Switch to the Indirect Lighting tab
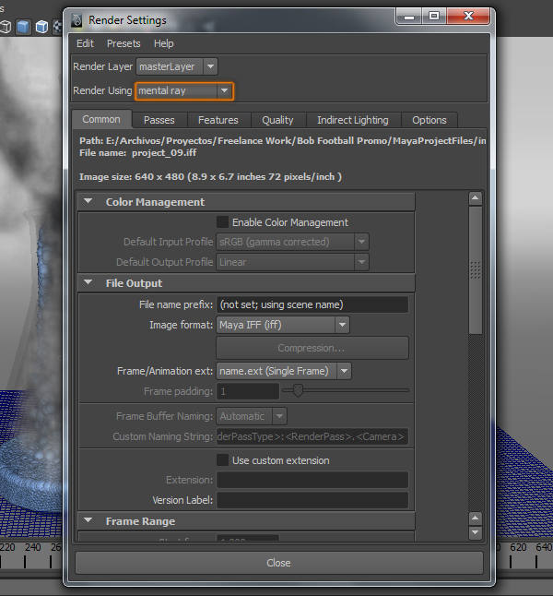The height and width of the screenshot is (596, 553). pos(352,120)
